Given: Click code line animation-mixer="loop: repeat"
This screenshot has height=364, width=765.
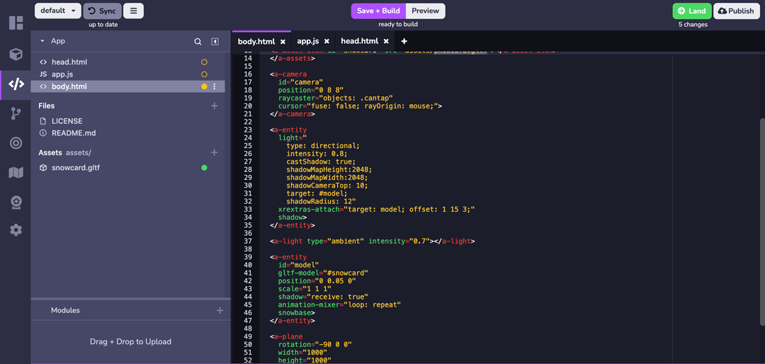Looking at the screenshot, I should [x=339, y=305].
